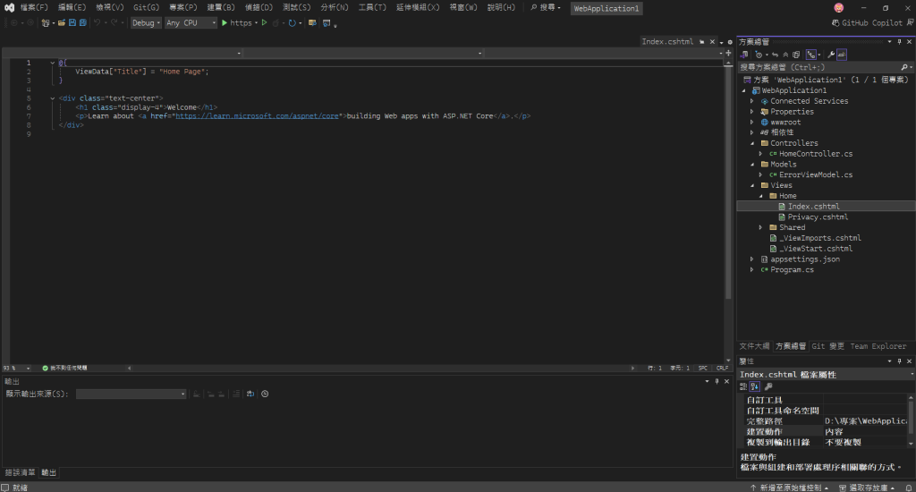916x492 pixels.
Task: Start debugging with https run button
Action: click(236, 22)
